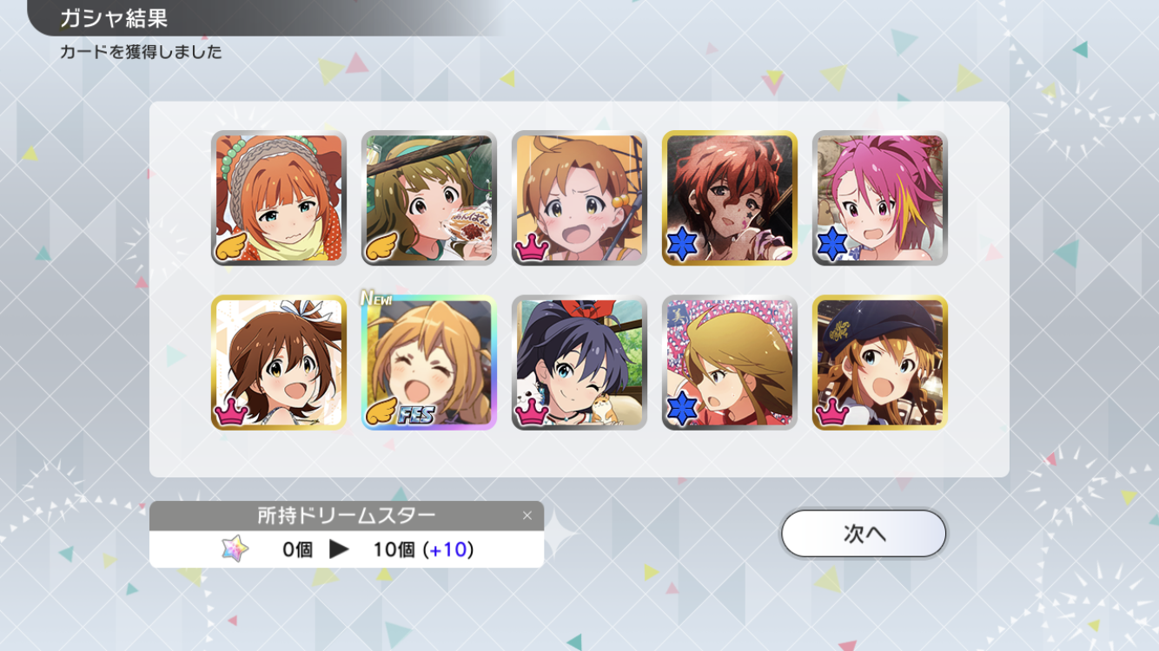This screenshot has width=1159, height=651.
Task: Click the blue star icon on pink-haired card
Action: 832,245
